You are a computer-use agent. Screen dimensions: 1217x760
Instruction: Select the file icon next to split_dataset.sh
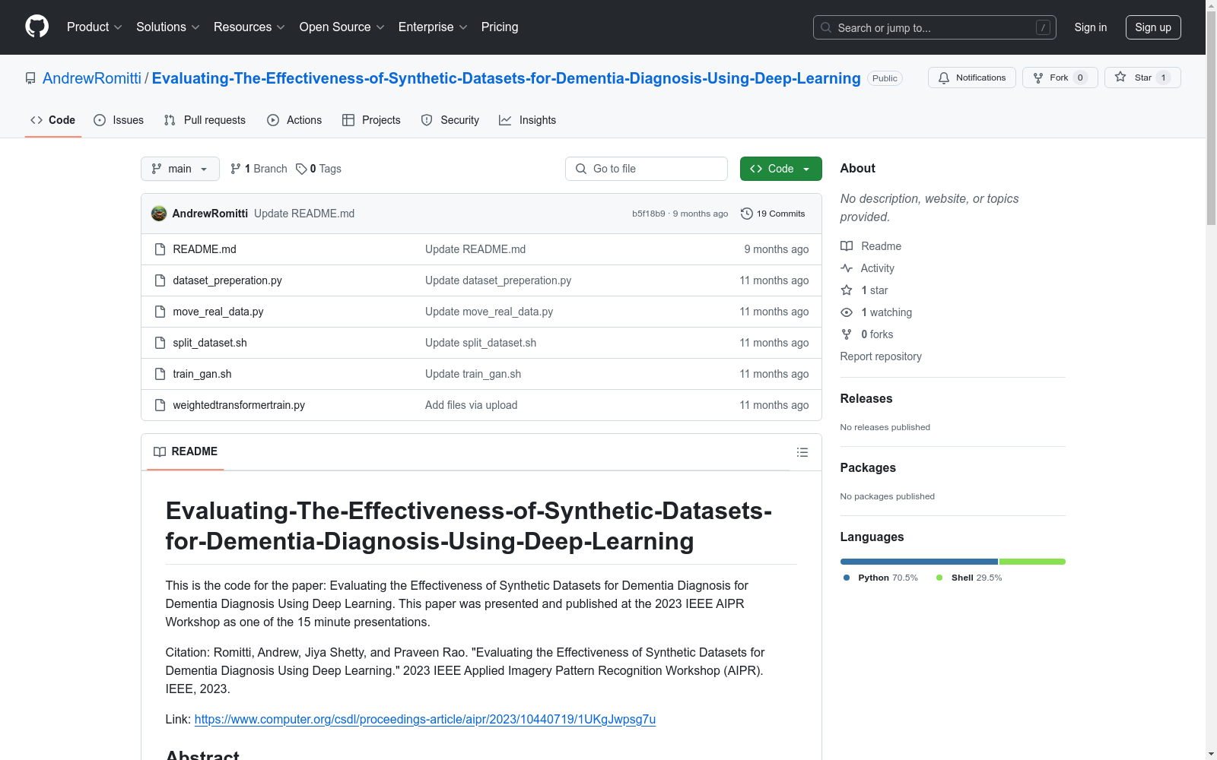coord(160,343)
